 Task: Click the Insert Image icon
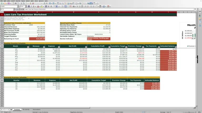(x=69, y=3)
